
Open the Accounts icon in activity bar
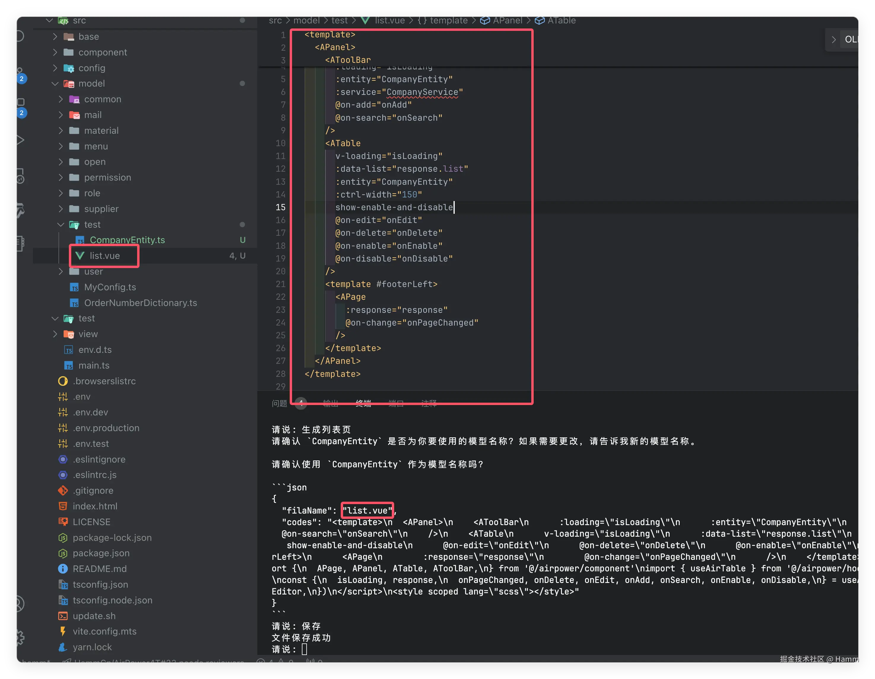pyautogui.click(x=20, y=603)
